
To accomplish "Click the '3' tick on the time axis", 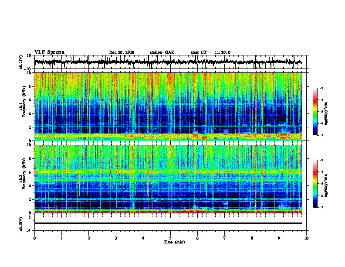I will point(116,238).
